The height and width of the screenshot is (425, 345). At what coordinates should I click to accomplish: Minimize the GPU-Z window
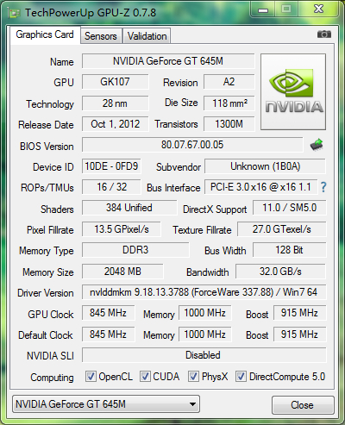(263, 9)
